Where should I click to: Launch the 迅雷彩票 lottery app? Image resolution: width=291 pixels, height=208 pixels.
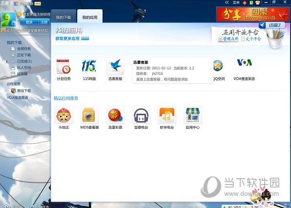(x=115, y=115)
